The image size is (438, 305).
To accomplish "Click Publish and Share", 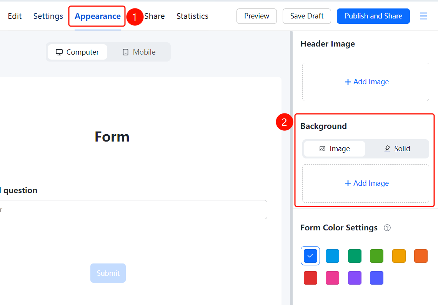I will pyautogui.click(x=373, y=16).
